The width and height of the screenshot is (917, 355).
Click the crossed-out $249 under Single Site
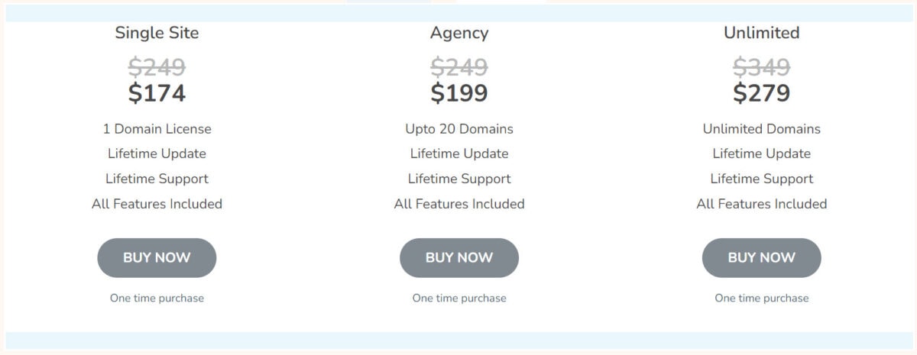157,67
